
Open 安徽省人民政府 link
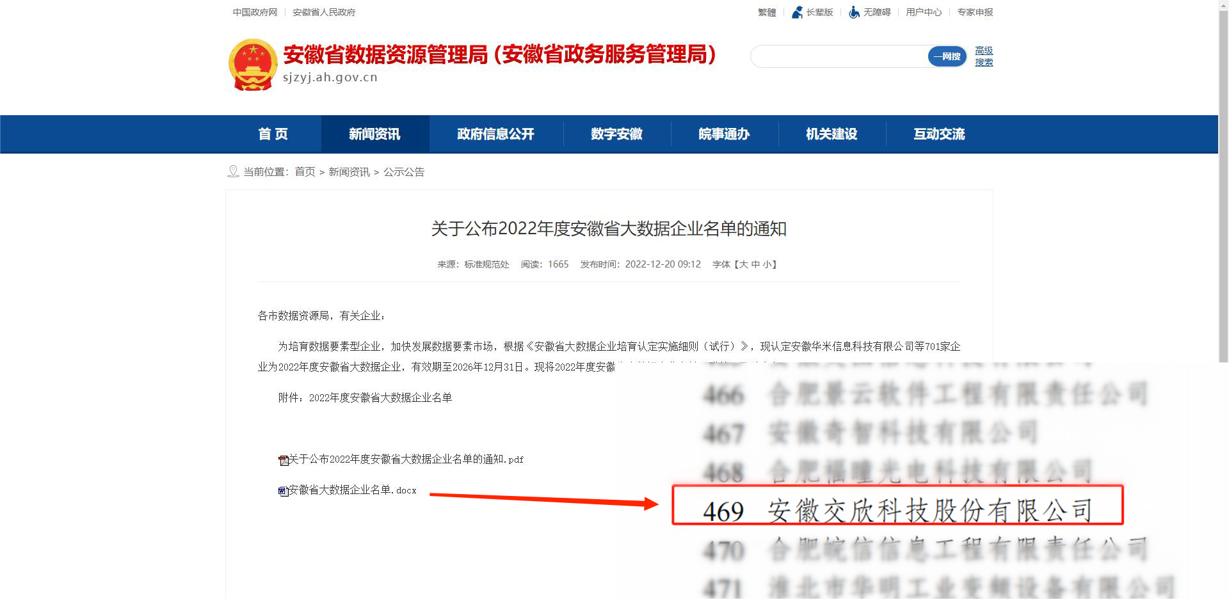coord(324,12)
